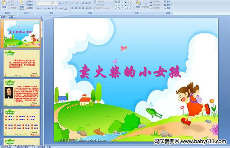
Task: Click the Format Painter icon
Action: click(x=13, y=8)
